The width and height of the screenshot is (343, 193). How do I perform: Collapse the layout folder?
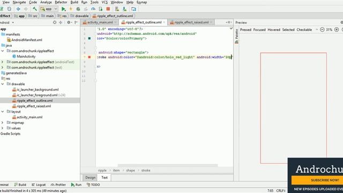click(x=3, y=112)
